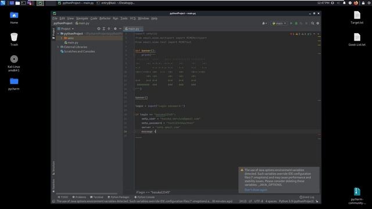Select Scratches and Consoles tree item
The width and height of the screenshot is (372, 209).
(78, 52)
